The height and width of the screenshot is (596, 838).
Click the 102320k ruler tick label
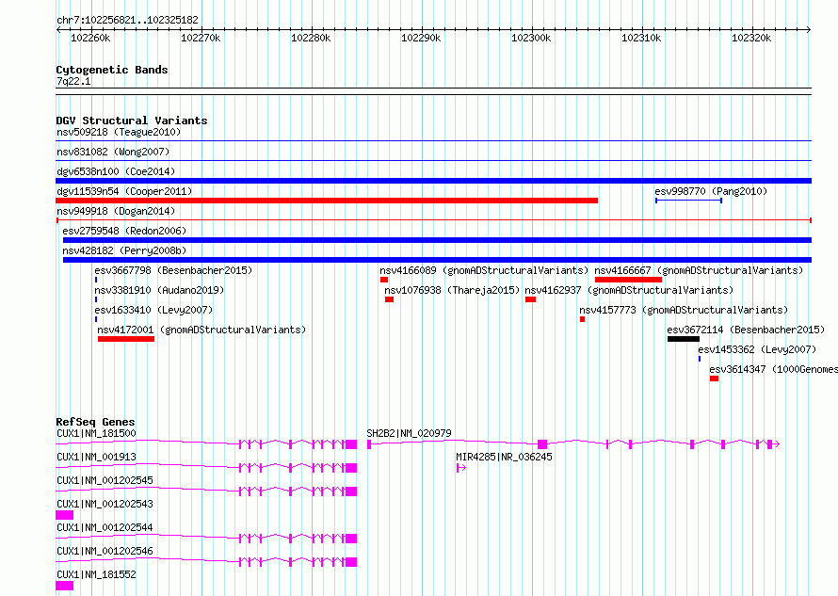coord(751,38)
